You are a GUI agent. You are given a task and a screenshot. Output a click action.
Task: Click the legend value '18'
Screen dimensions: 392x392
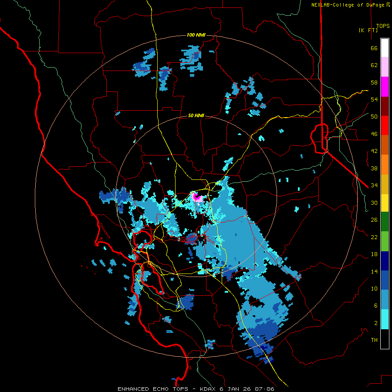tap(374, 254)
